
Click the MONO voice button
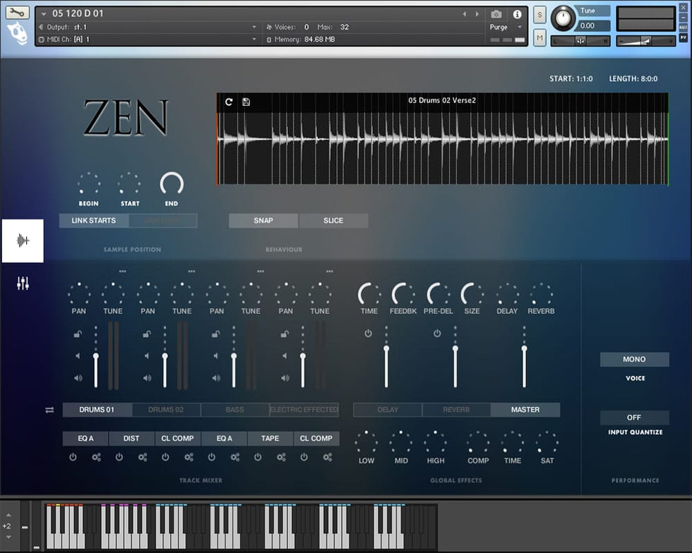(634, 360)
